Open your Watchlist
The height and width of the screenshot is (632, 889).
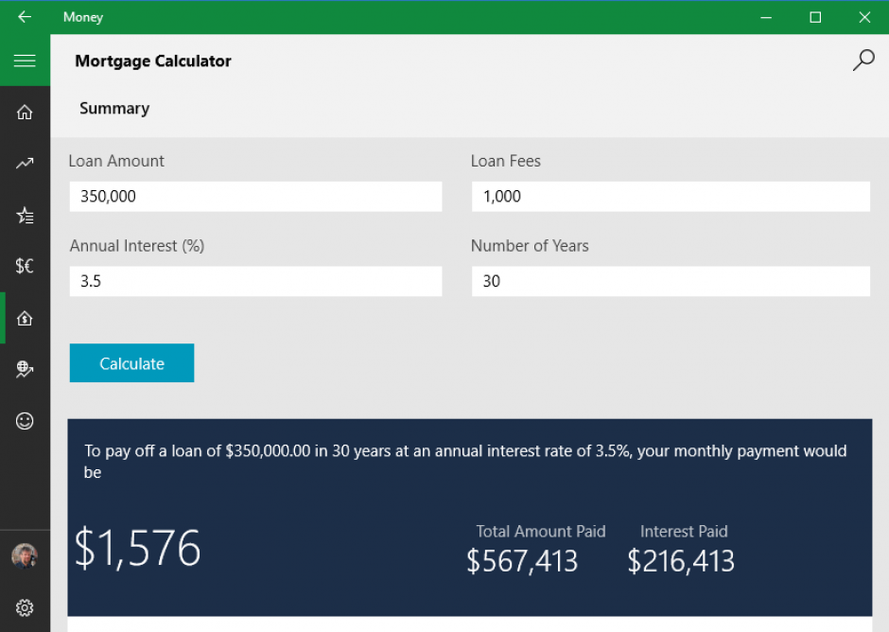click(x=25, y=215)
